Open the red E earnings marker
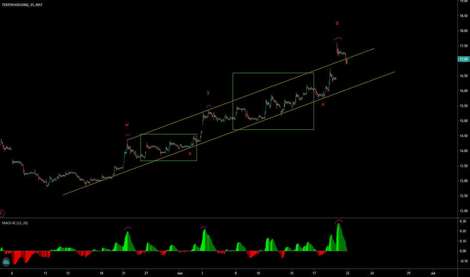Viewport: 470px width, 277px height. coord(2,213)
